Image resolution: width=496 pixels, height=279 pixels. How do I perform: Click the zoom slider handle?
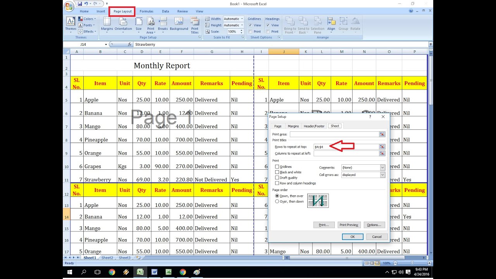tap(412, 263)
